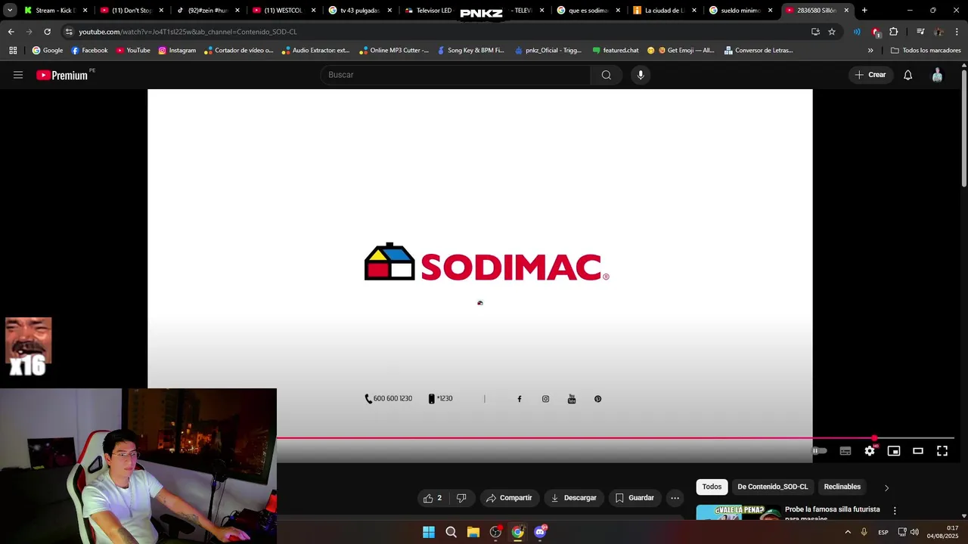Open Windows taskbar search
Viewport: 968px width, 544px height.
[x=451, y=532]
